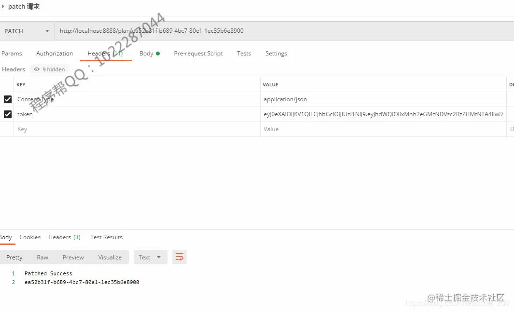This screenshot has height=312, width=514.
Task: Uncheck the Content-Type header checkbox
Action: tap(8, 99)
